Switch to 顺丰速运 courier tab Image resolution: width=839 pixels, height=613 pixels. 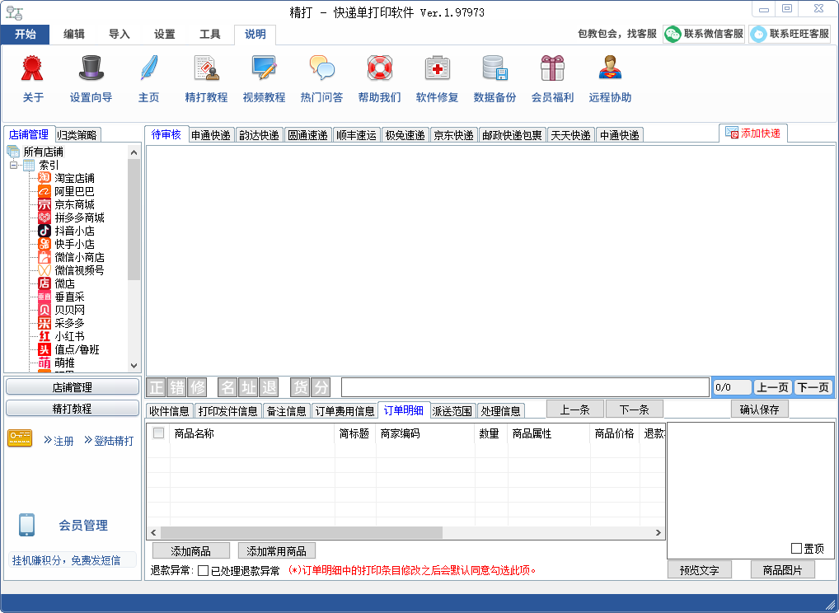coord(356,135)
